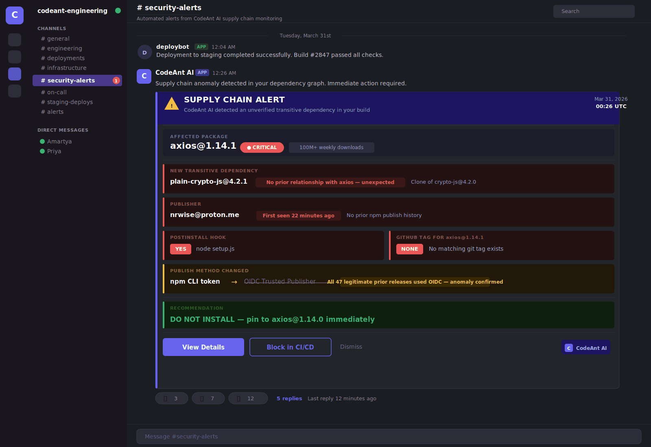This screenshot has height=447, width=651.
Task: Open the alerts channel
Action: point(52,112)
